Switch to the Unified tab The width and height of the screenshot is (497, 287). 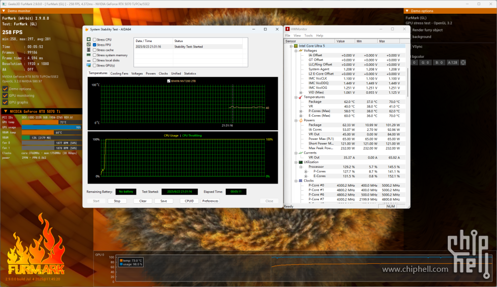[x=176, y=74]
